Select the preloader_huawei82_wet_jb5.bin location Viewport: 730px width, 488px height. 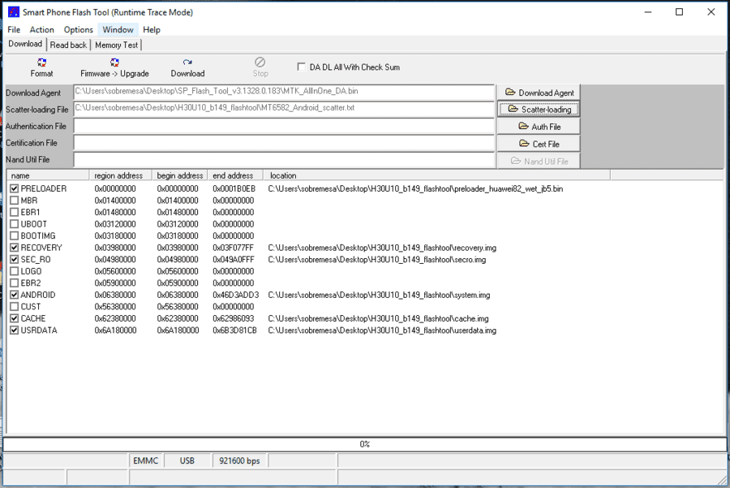[415, 188]
